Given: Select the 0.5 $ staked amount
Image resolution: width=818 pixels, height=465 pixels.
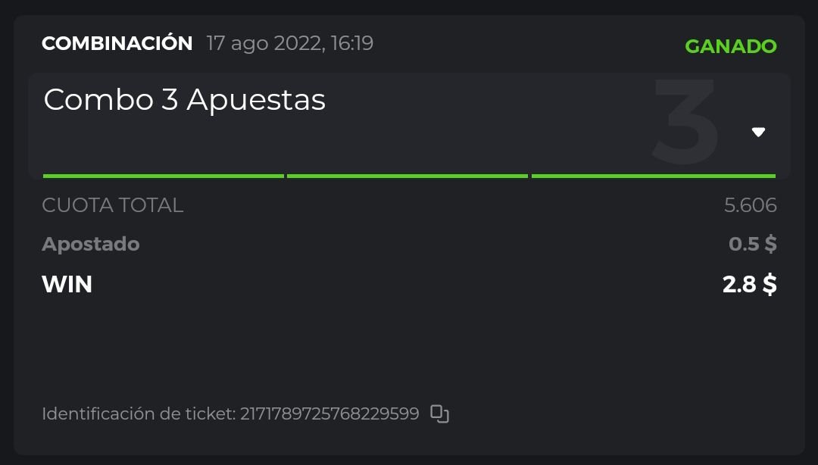Looking at the screenshot, I should pos(752,244).
